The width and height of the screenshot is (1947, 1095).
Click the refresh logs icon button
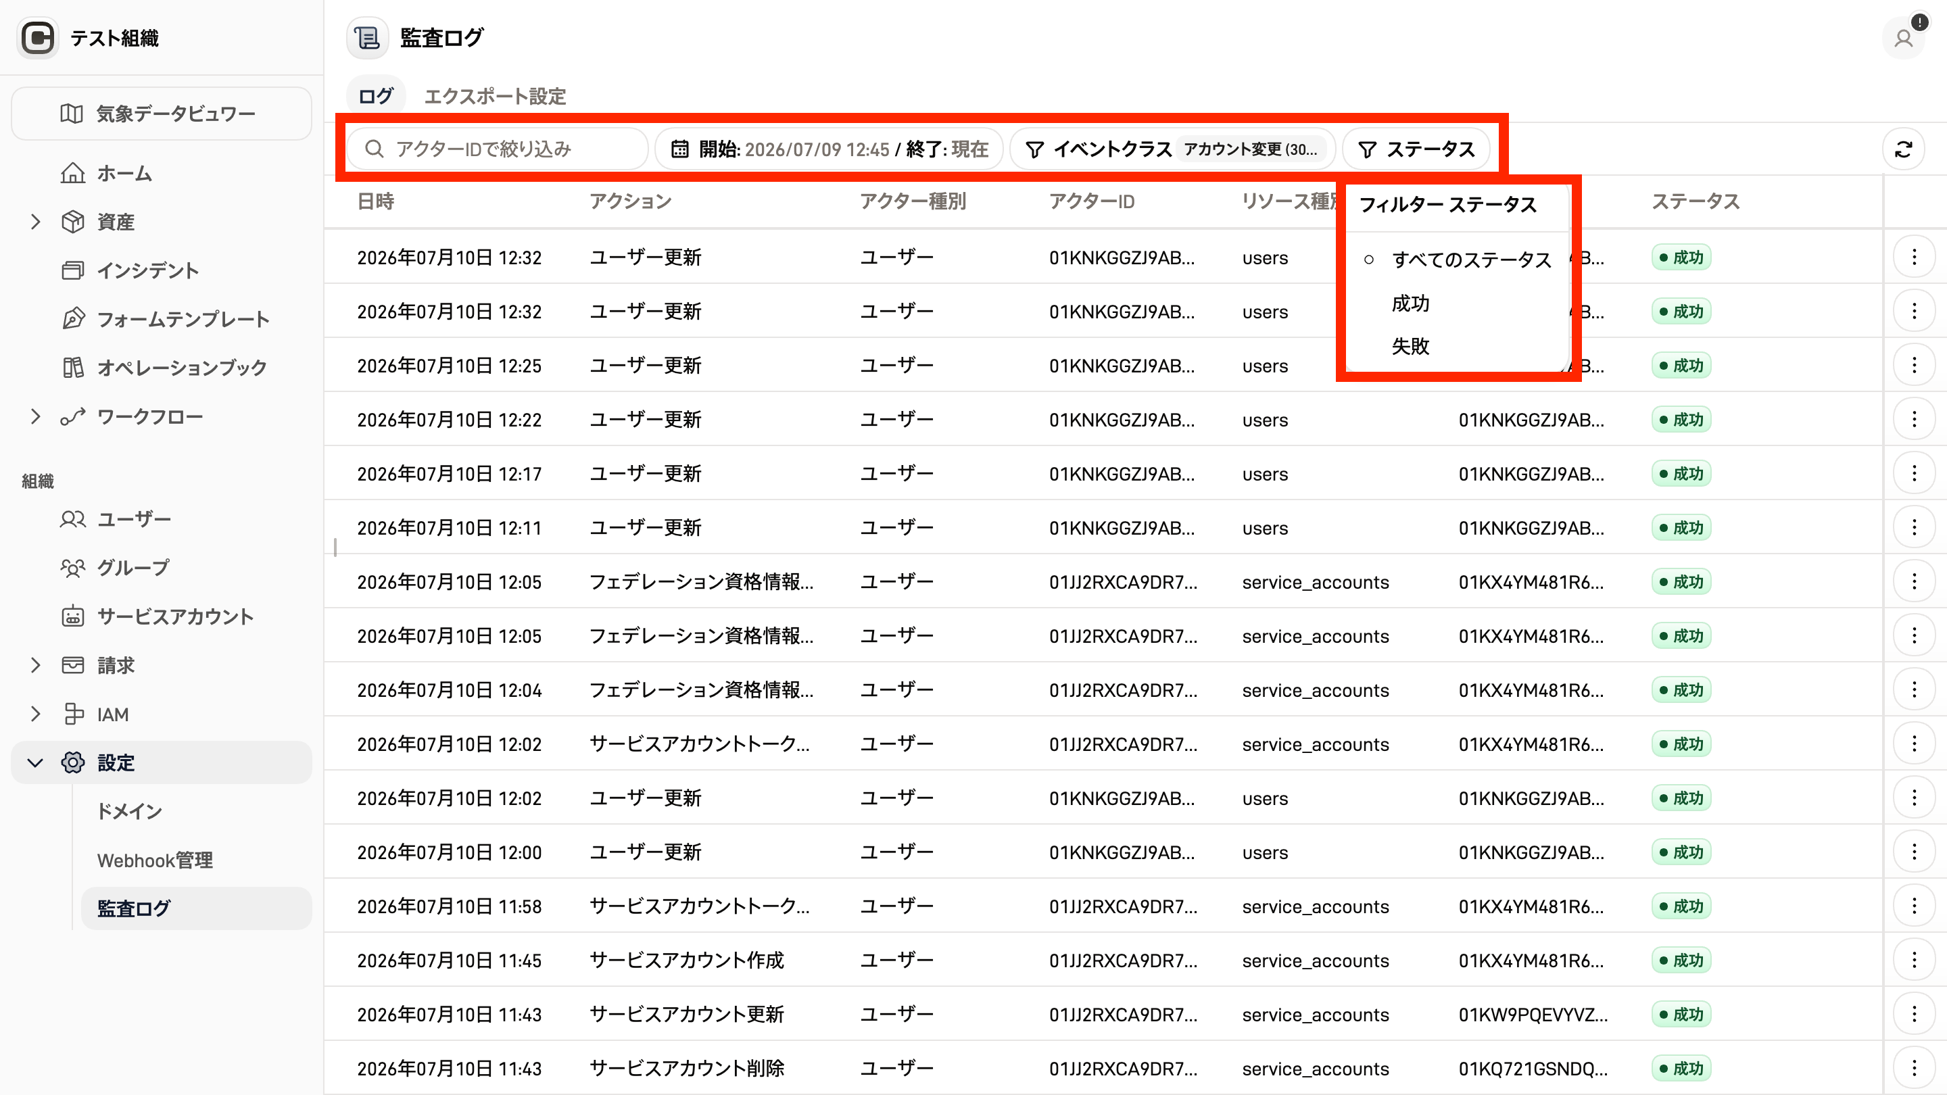pos(1903,149)
